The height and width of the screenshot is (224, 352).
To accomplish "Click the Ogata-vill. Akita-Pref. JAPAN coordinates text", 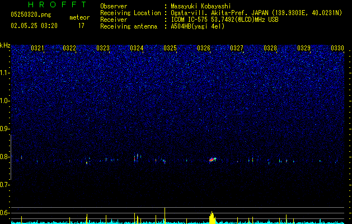I will (x=256, y=13).
